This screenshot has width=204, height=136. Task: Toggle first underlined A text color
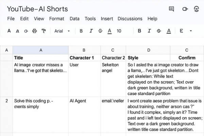(109, 31)
